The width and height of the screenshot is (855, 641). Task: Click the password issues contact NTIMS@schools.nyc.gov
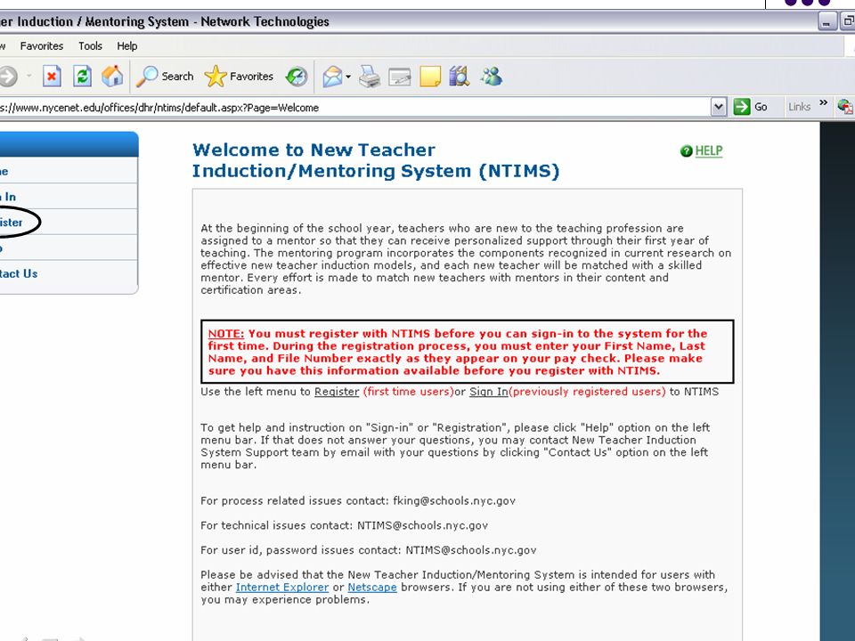[x=471, y=550]
